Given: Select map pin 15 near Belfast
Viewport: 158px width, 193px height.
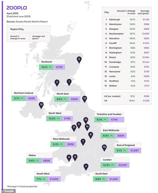Looking at the screenshot, I should click(41, 105).
